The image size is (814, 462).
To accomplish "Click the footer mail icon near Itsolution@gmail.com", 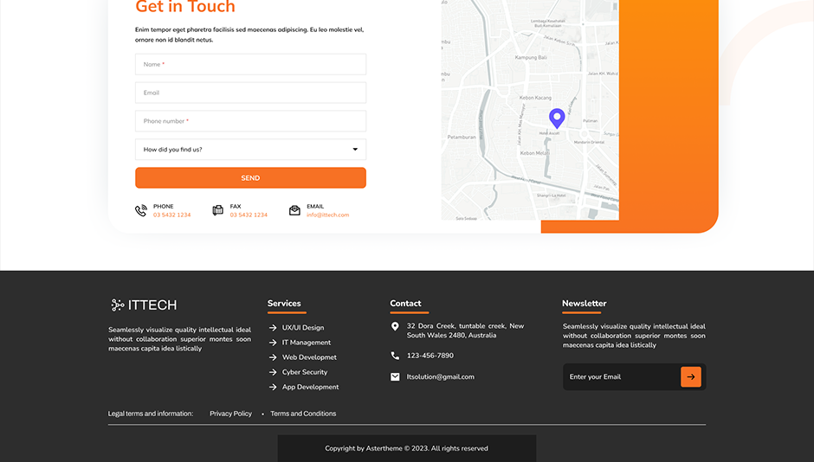I will (395, 376).
